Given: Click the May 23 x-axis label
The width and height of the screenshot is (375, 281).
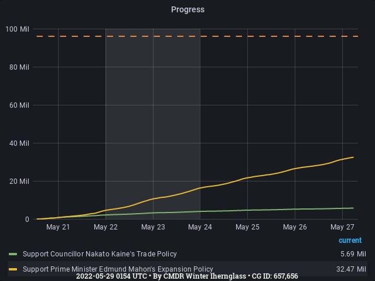Looking at the screenshot, I should 153,227.
